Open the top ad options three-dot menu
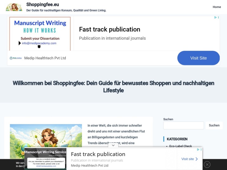Image resolution: width=227 pixels, height=170 pixels. [x=218, y=17]
